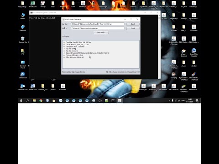Select the Word 2016 desktop icon
The height and width of the screenshot is (164, 219).
[x=33, y=87]
